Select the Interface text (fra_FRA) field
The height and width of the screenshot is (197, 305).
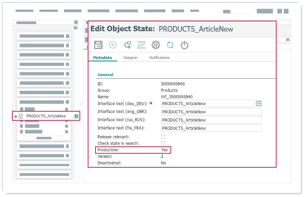click(211, 128)
